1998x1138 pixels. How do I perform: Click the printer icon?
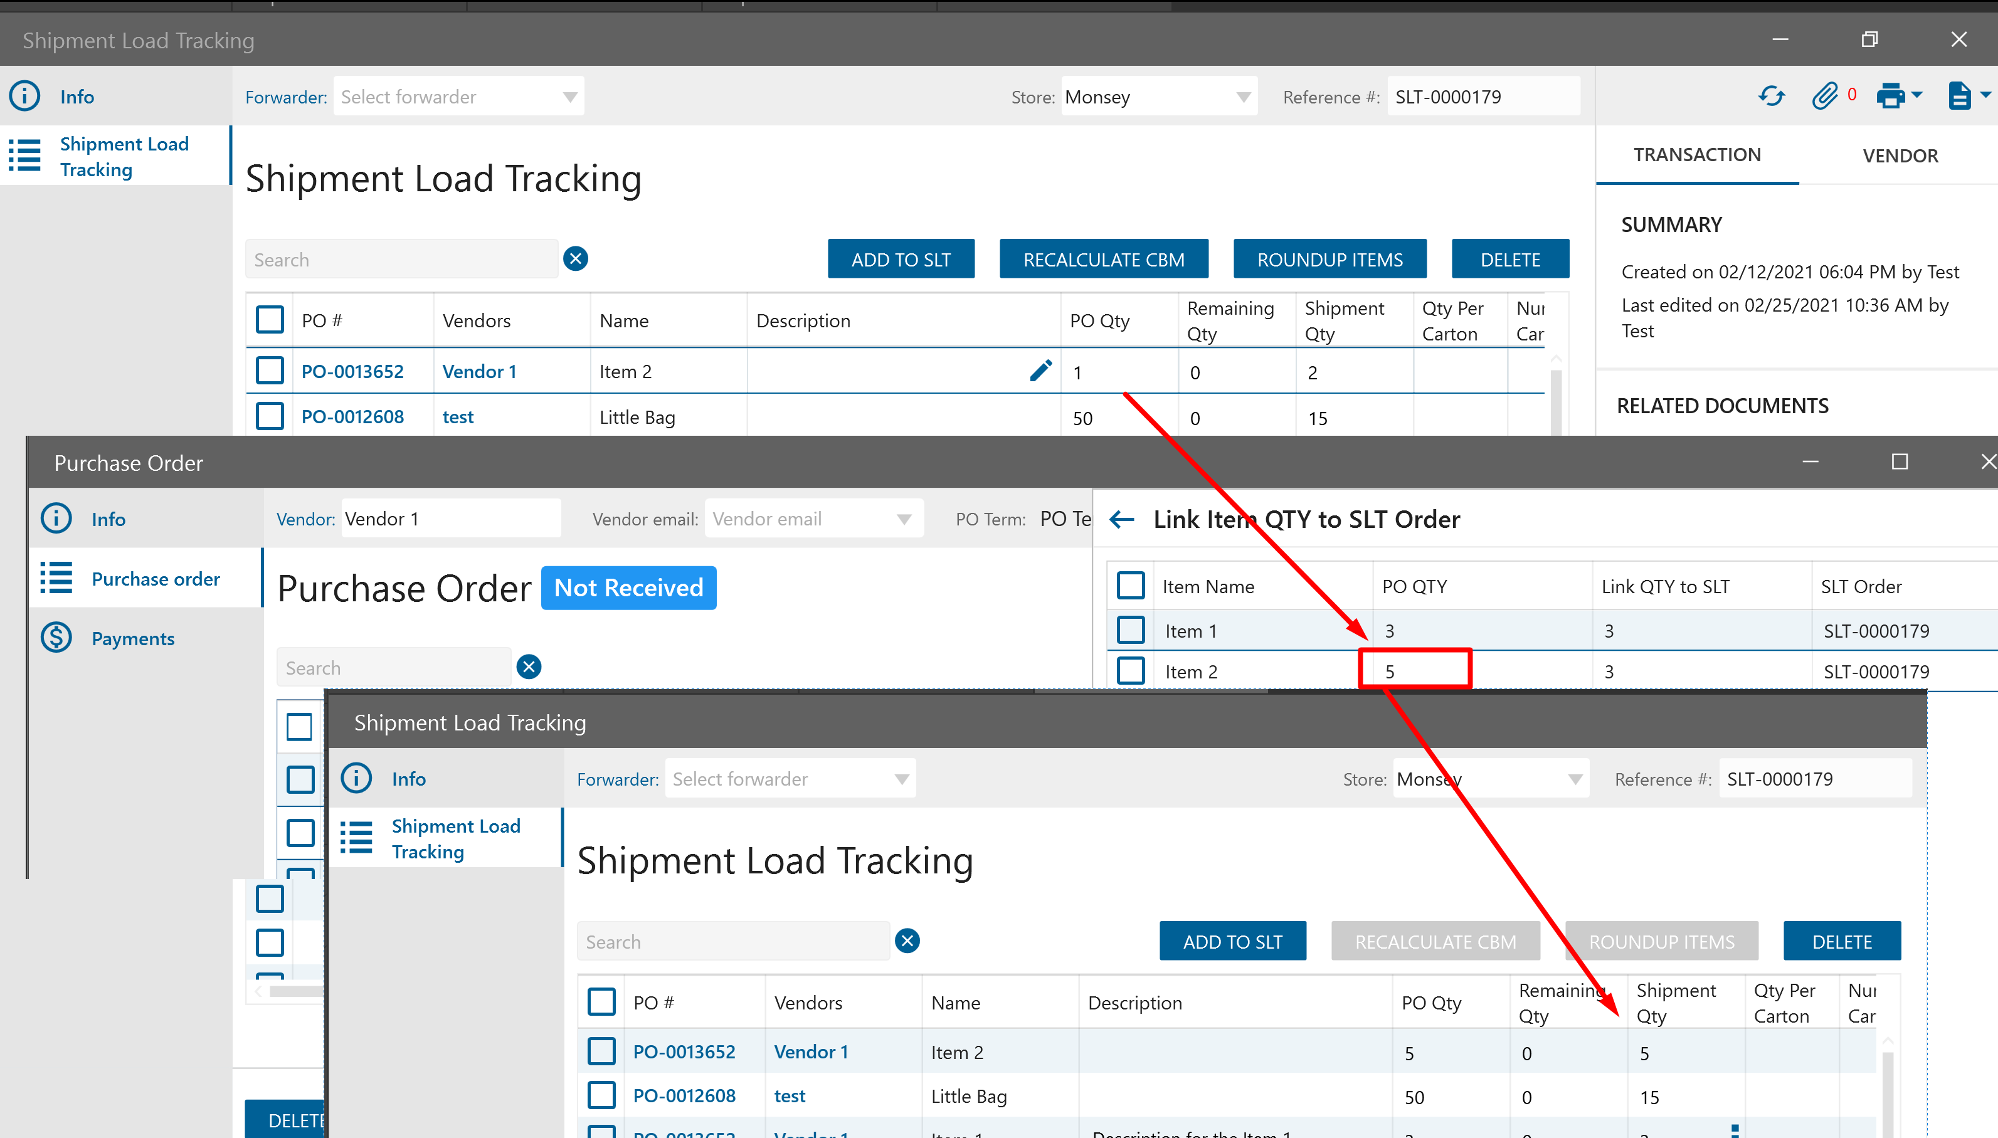point(1890,96)
